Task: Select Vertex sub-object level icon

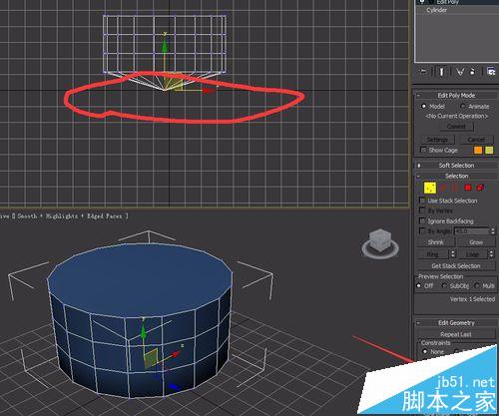Action: coord(430,188)
